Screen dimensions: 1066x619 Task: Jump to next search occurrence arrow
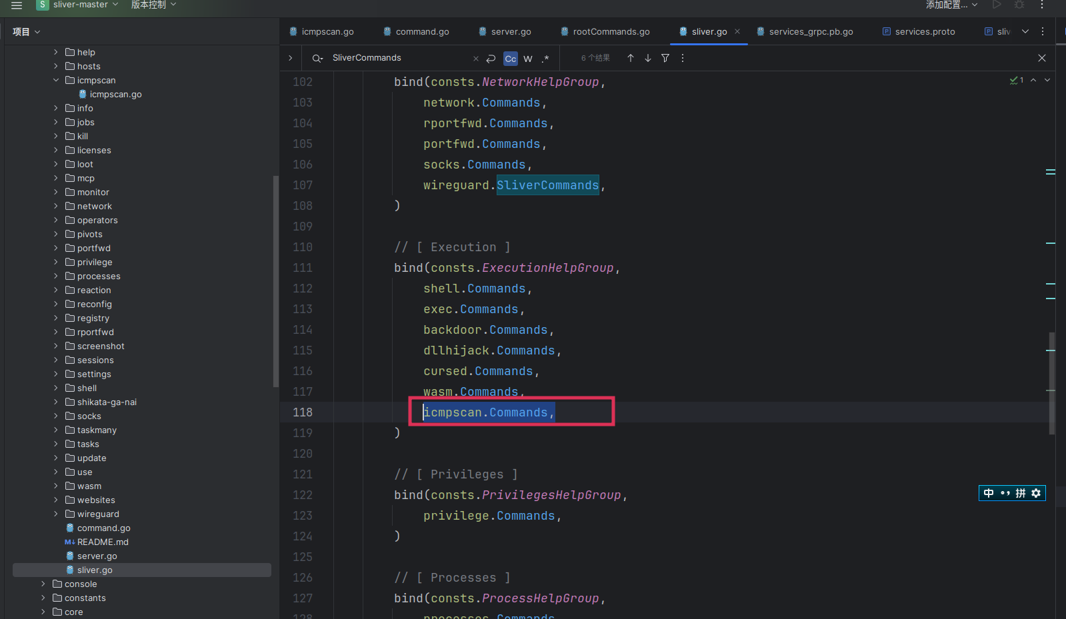tap(647, 58)
